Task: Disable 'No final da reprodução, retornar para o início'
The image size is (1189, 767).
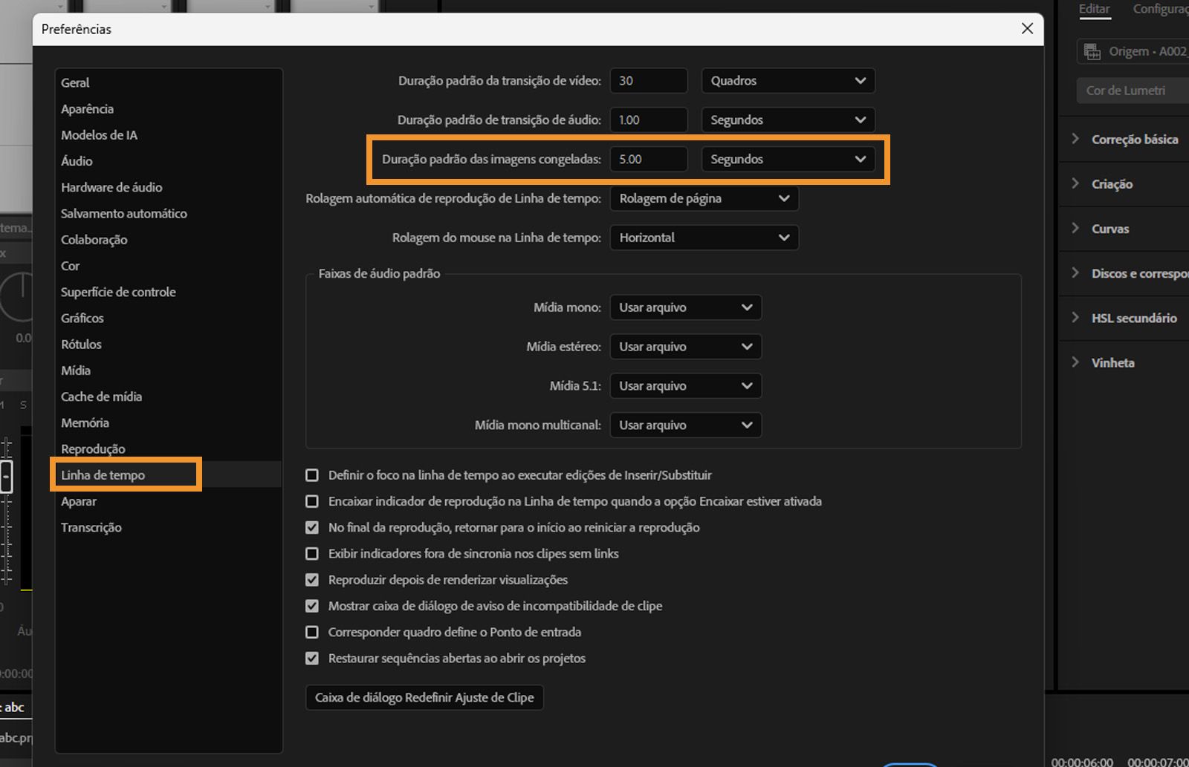Action: pyautogui.click(x=311, y=527)
